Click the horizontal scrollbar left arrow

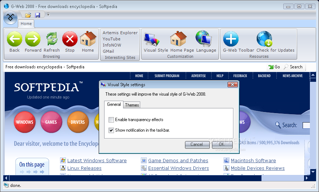[x=6, y=178]
